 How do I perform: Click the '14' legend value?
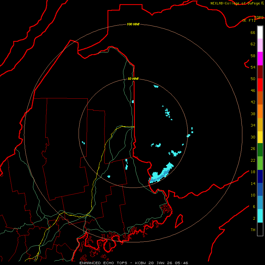pos(253,183)
